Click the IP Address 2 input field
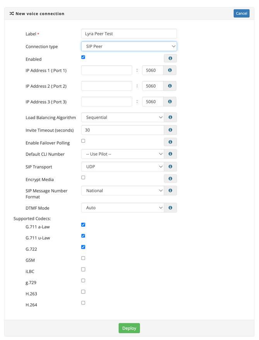The width and height of the screenshot is (259, 340). click(107, 86)
